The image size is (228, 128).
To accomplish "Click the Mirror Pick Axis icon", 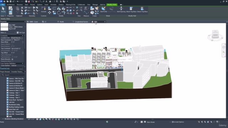I will [59, 9].
